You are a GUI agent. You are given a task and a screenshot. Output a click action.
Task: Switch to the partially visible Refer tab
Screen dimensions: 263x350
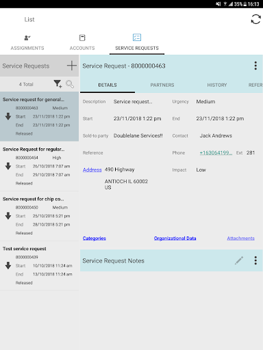(x=255, y=85)
